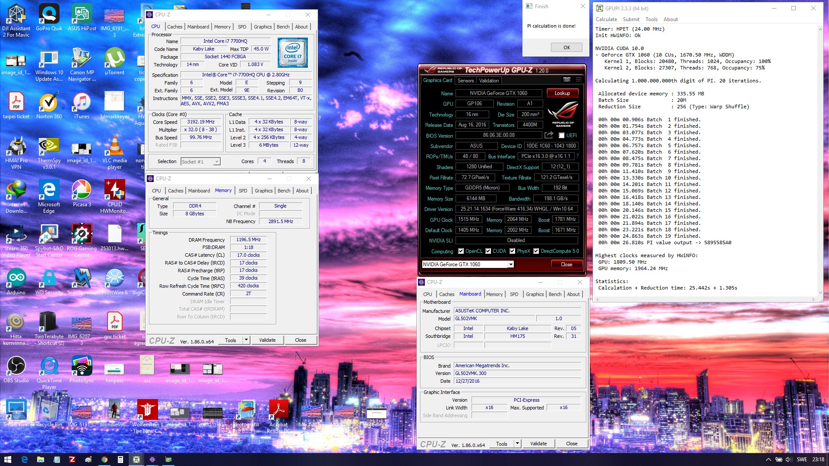Toggle the CUDA computing checkbox
829x466 pixels.
pos(488,251)
